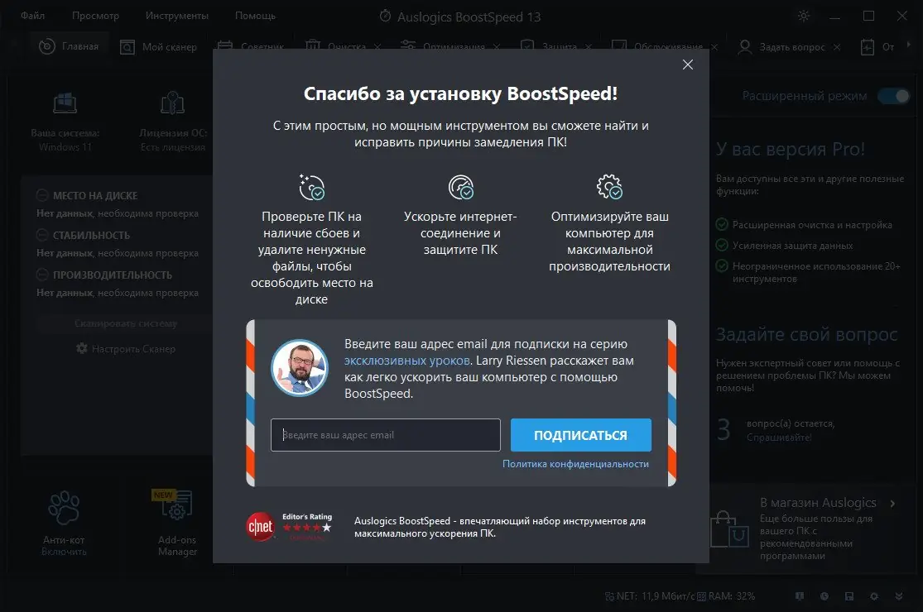Open the Просмотр menu
The image size is (923, 612).
click(95, 16)
